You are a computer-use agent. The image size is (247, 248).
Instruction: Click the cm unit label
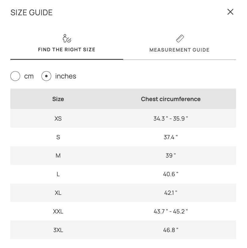point(29,76)
